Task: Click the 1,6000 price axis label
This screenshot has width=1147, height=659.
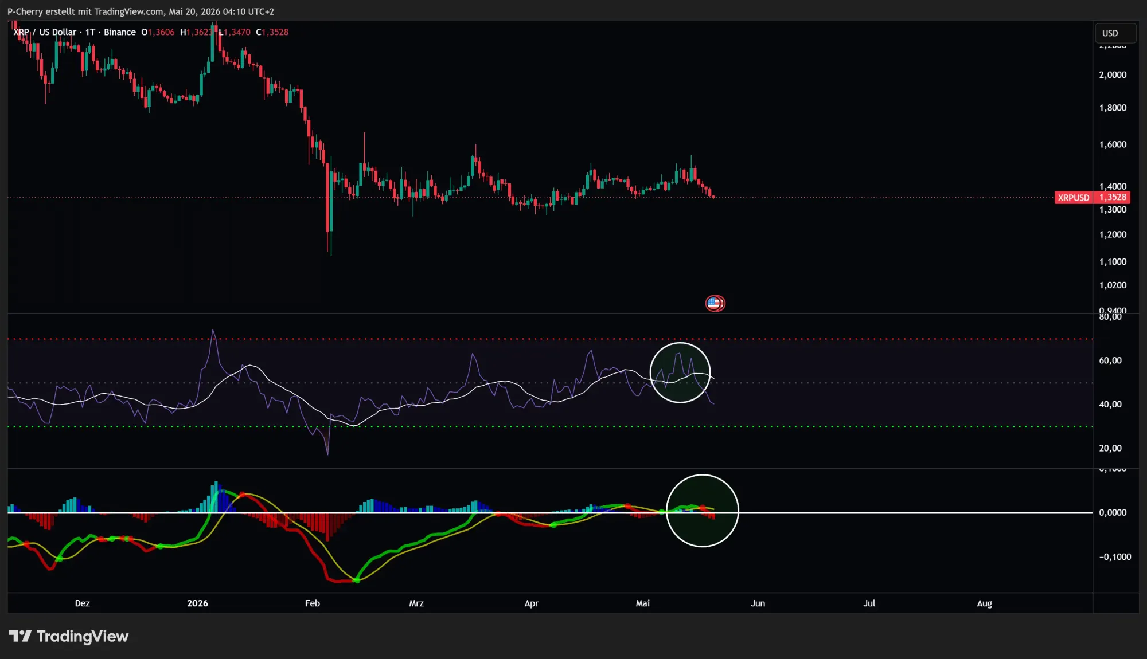Action: (x=1113, y=144)
